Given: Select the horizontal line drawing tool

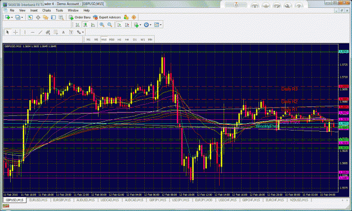Looking at the screenshot, I should click(x=33, y=32).
